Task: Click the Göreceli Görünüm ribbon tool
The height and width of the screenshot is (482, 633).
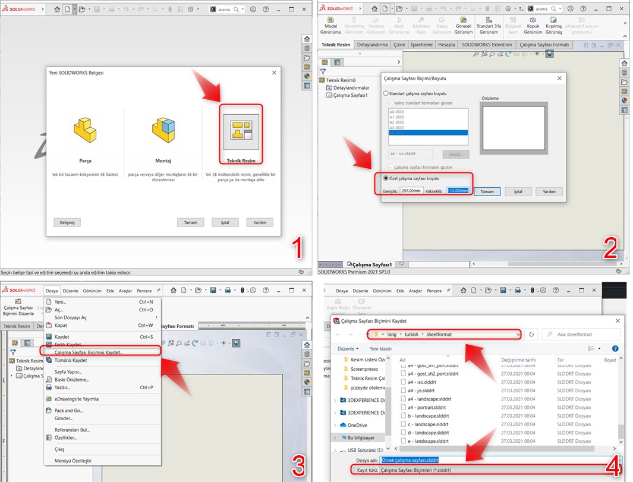Action: click(464, 26)
